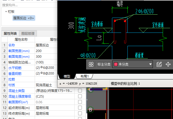Tick the checkbox for 混凝土类型 row
173x119 pixels.
click(x=80, y=91)
